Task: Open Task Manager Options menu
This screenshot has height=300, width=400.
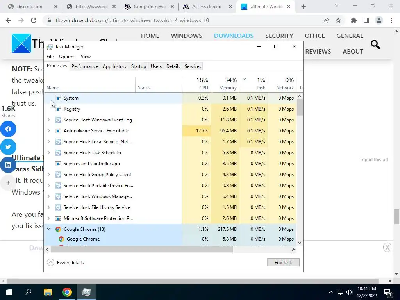Action: pyautogui.click(x=67, y=57)
